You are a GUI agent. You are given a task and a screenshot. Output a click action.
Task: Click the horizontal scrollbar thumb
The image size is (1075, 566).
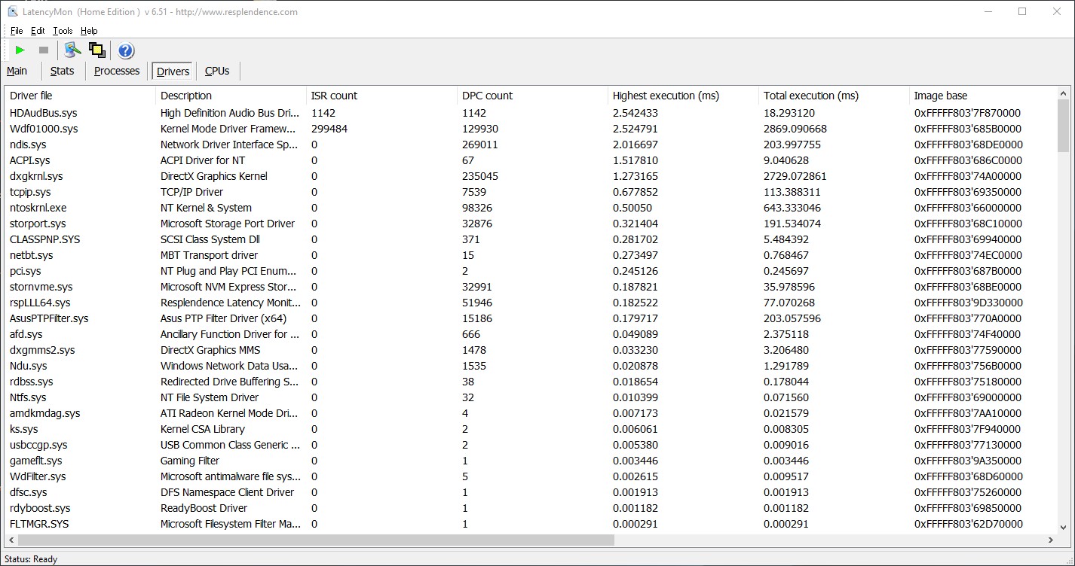tap(316, 540)
